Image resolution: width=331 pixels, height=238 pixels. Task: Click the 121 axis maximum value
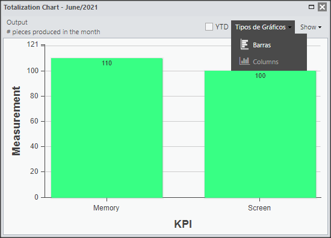(x=32, y=44)
